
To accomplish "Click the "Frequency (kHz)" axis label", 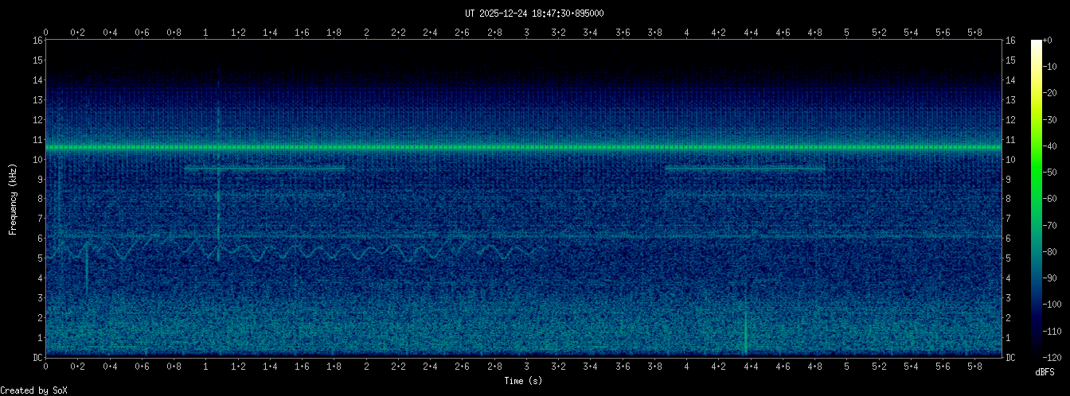I will pyautogui.click(x=13, y=199).
